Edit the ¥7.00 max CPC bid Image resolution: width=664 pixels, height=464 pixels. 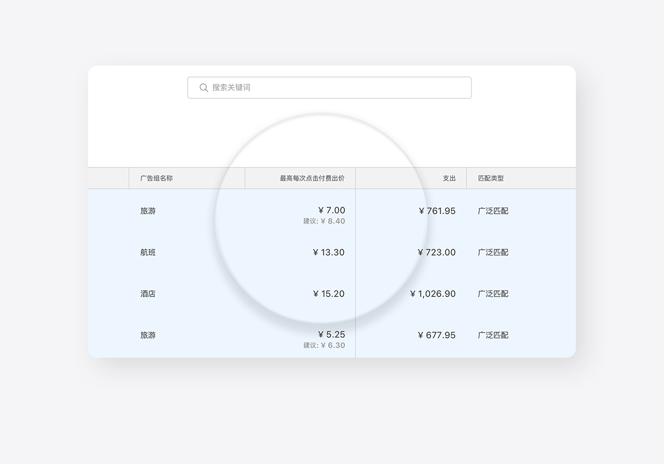pos(331,210)
